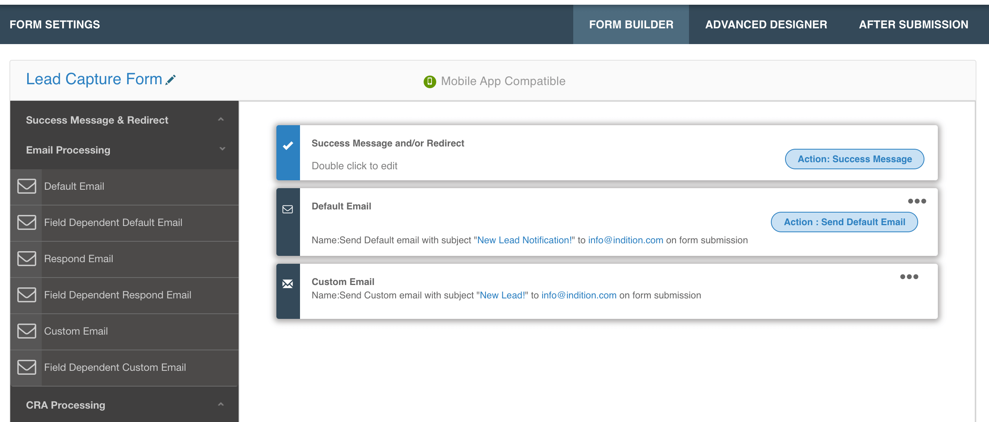Click the green Mobile App Compatible icon
The width and height of the screenshot is (989, 422).
(430, 81)
